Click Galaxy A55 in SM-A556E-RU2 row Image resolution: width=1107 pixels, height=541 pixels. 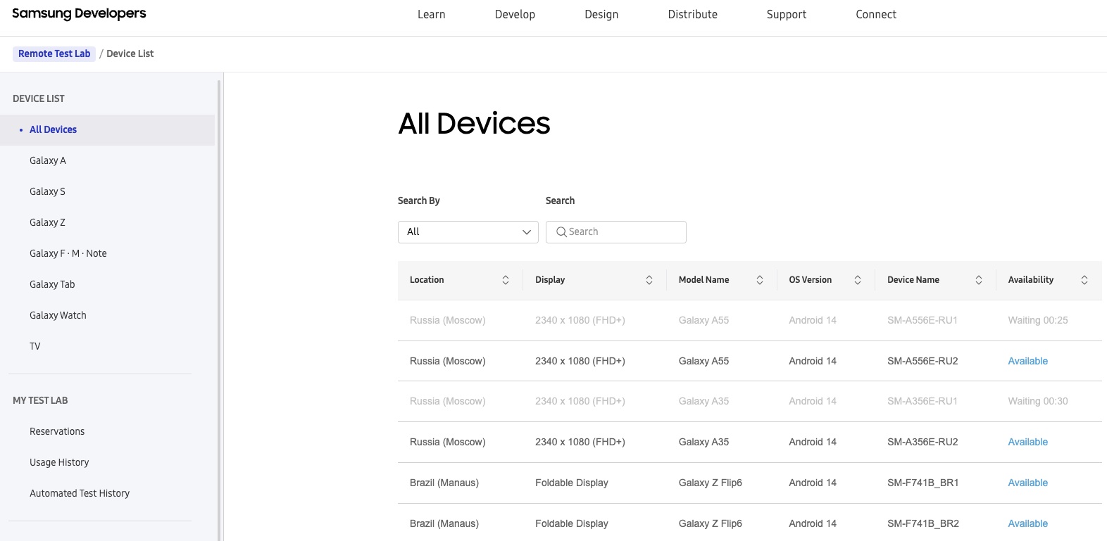tap(703, 362)
